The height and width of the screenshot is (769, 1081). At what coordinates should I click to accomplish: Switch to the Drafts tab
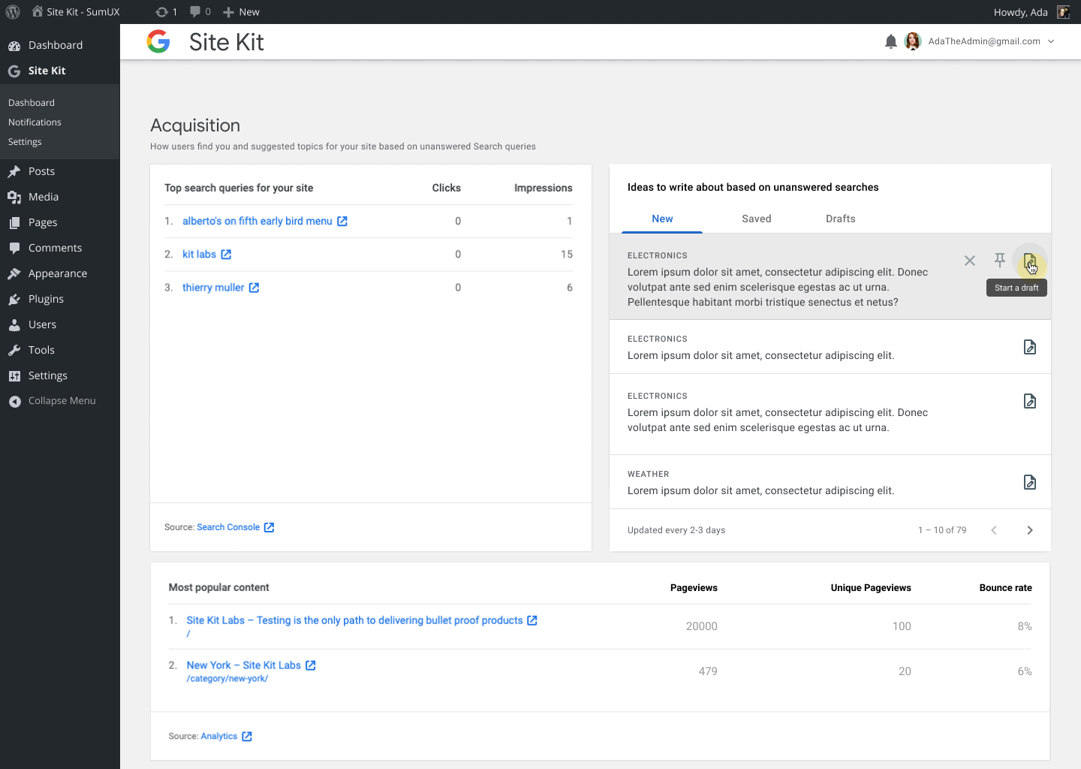pos(841,219)
